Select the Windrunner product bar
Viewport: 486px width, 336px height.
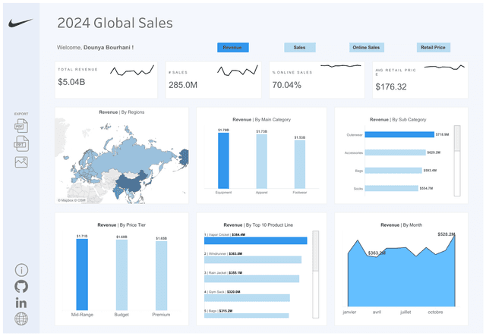[x=253, y=259]
